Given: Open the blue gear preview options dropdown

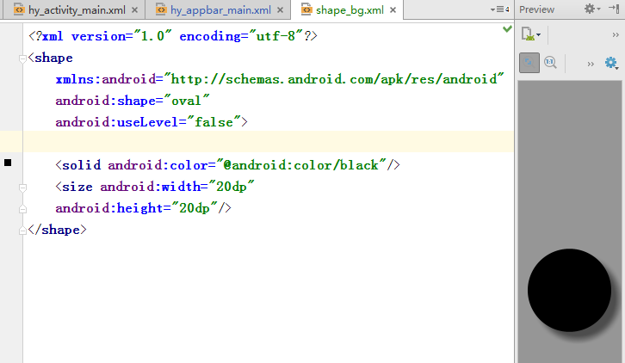Looking at the screenshot, I should pyautogui.click(x=611, y=63).
